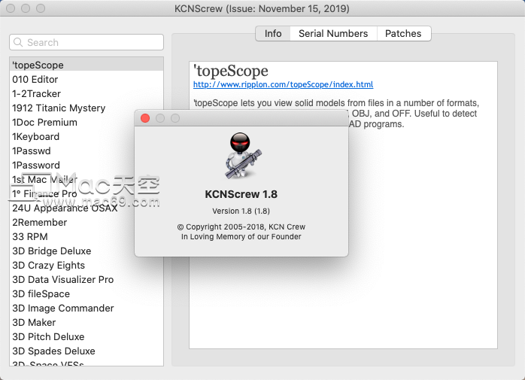Select 3D Crazy Eights entry
Image resolution: width=525 pixels, height=380 pixels.
coord(86,266)
